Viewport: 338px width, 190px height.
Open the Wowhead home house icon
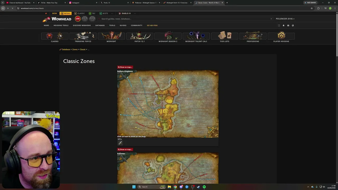tap(46, 13)
